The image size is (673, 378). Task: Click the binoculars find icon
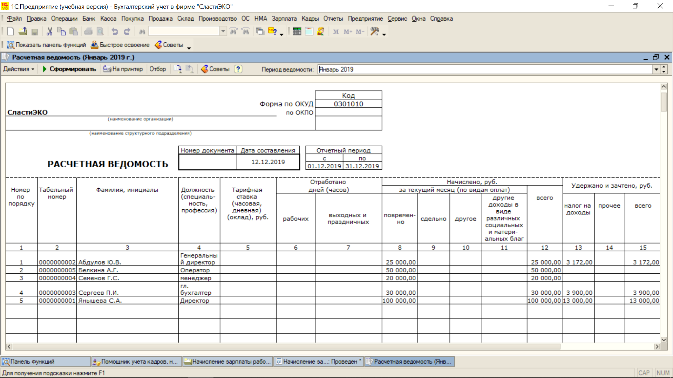pos(142,32)
